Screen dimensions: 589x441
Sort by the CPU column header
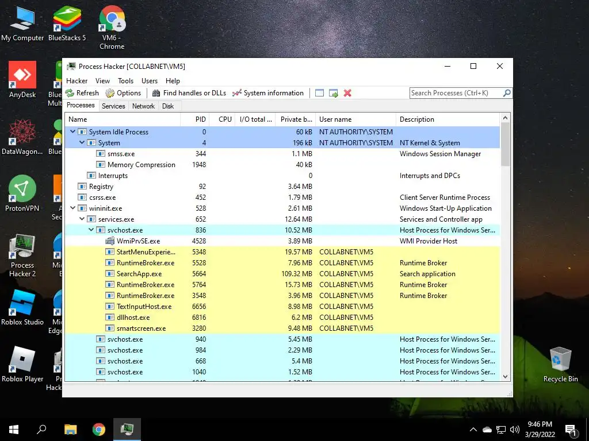[222, 119]
